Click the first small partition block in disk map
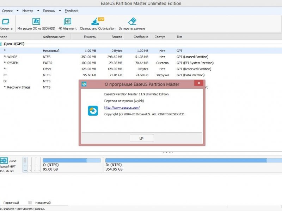Screen dimensions: 282x211 click(25, 165)
